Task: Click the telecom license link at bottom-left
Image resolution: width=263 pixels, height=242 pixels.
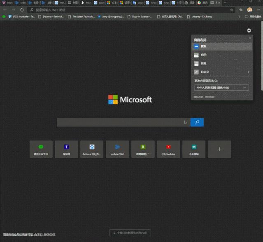Action: point(29,234)
